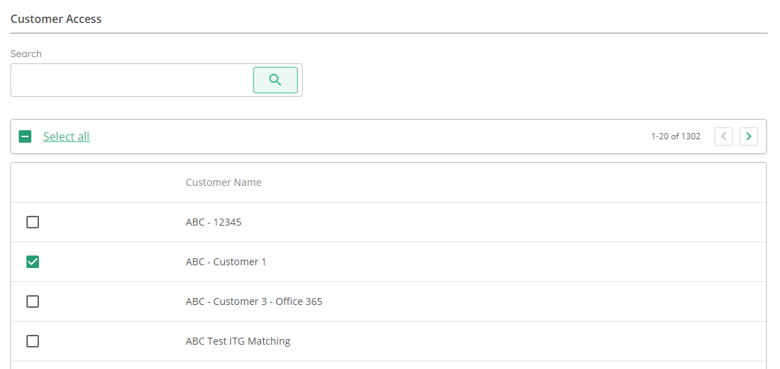Click the empty header cell above checkboxes

98,182
